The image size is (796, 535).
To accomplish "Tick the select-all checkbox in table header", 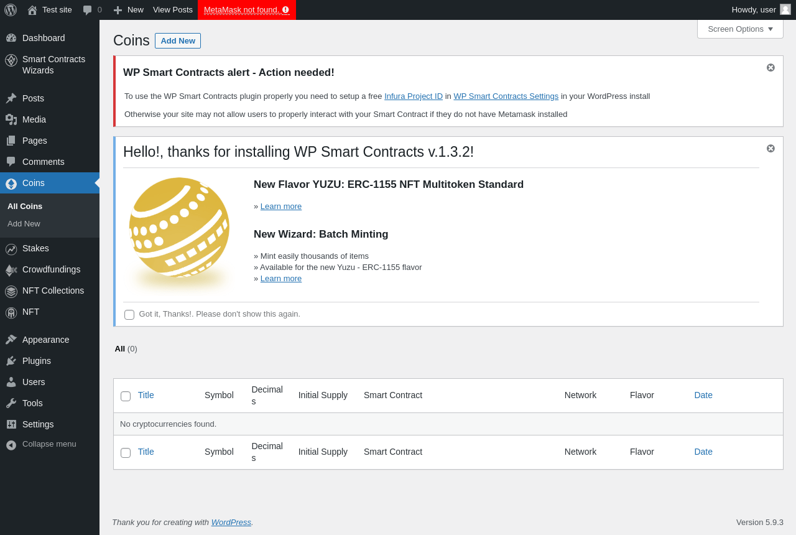I will coord(126,396).
